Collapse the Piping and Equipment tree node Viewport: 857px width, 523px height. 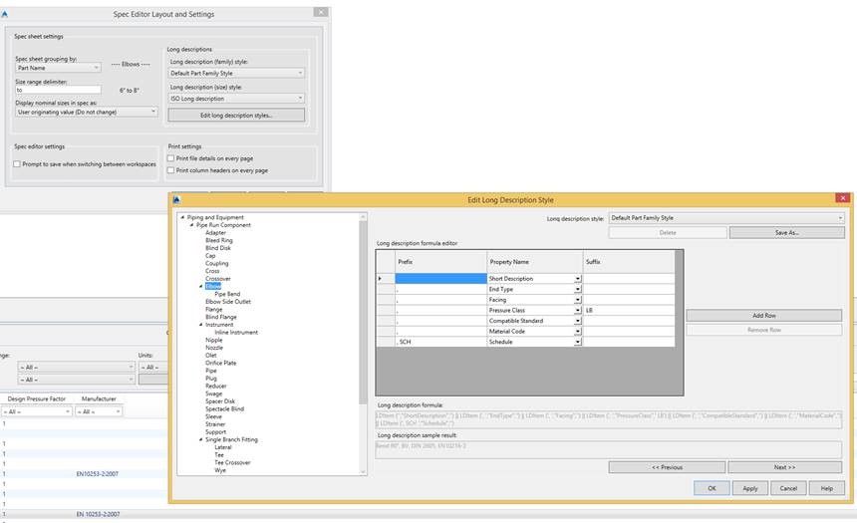click(x=182, y=217)
